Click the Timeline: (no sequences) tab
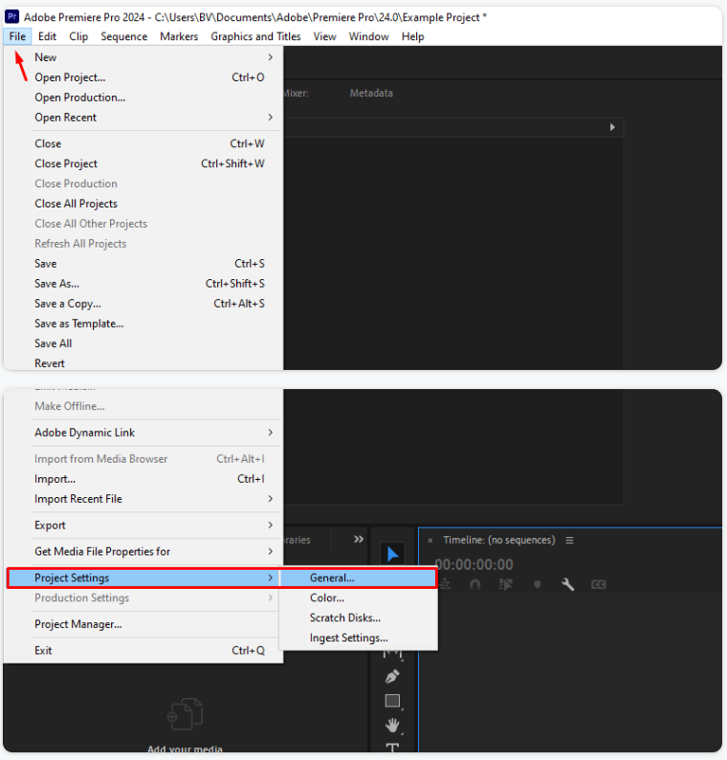Image resolution: width=727 pixels, height=760 pixels. tap(499, 540)
